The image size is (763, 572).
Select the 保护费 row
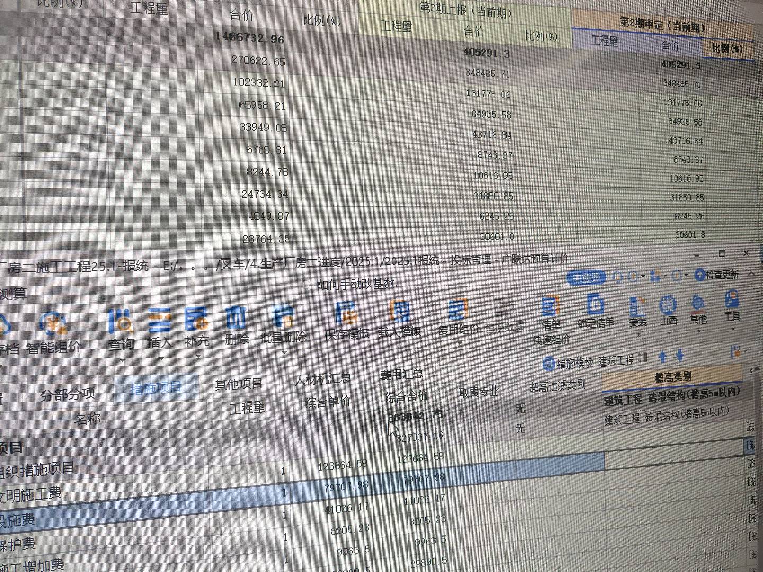coord(18,544)
